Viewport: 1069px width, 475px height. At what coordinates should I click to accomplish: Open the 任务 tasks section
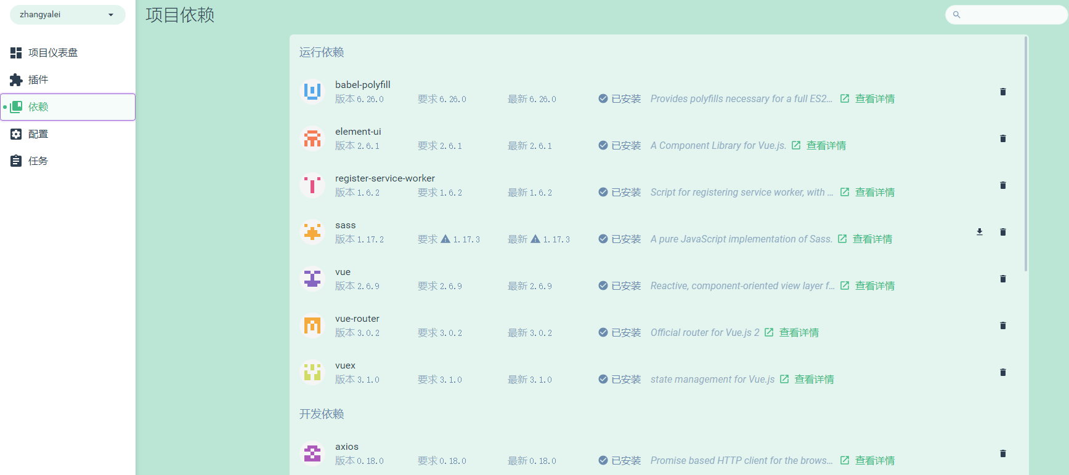(38, 161)
